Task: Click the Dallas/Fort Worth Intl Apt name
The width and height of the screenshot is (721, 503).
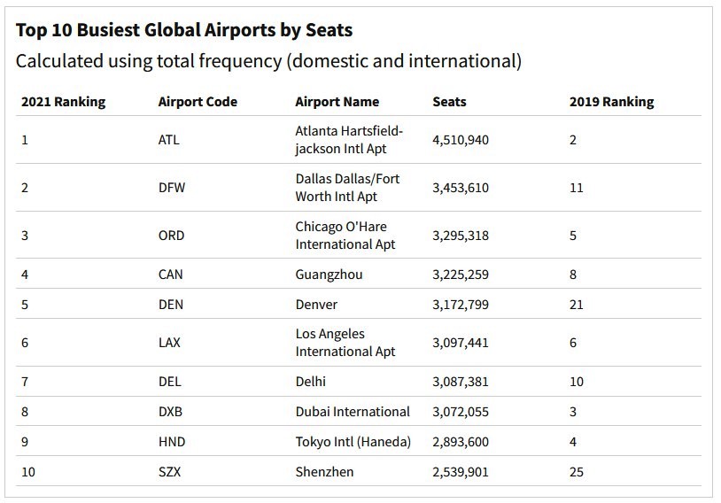Action: pyautogui.click(x=347, y=188)
